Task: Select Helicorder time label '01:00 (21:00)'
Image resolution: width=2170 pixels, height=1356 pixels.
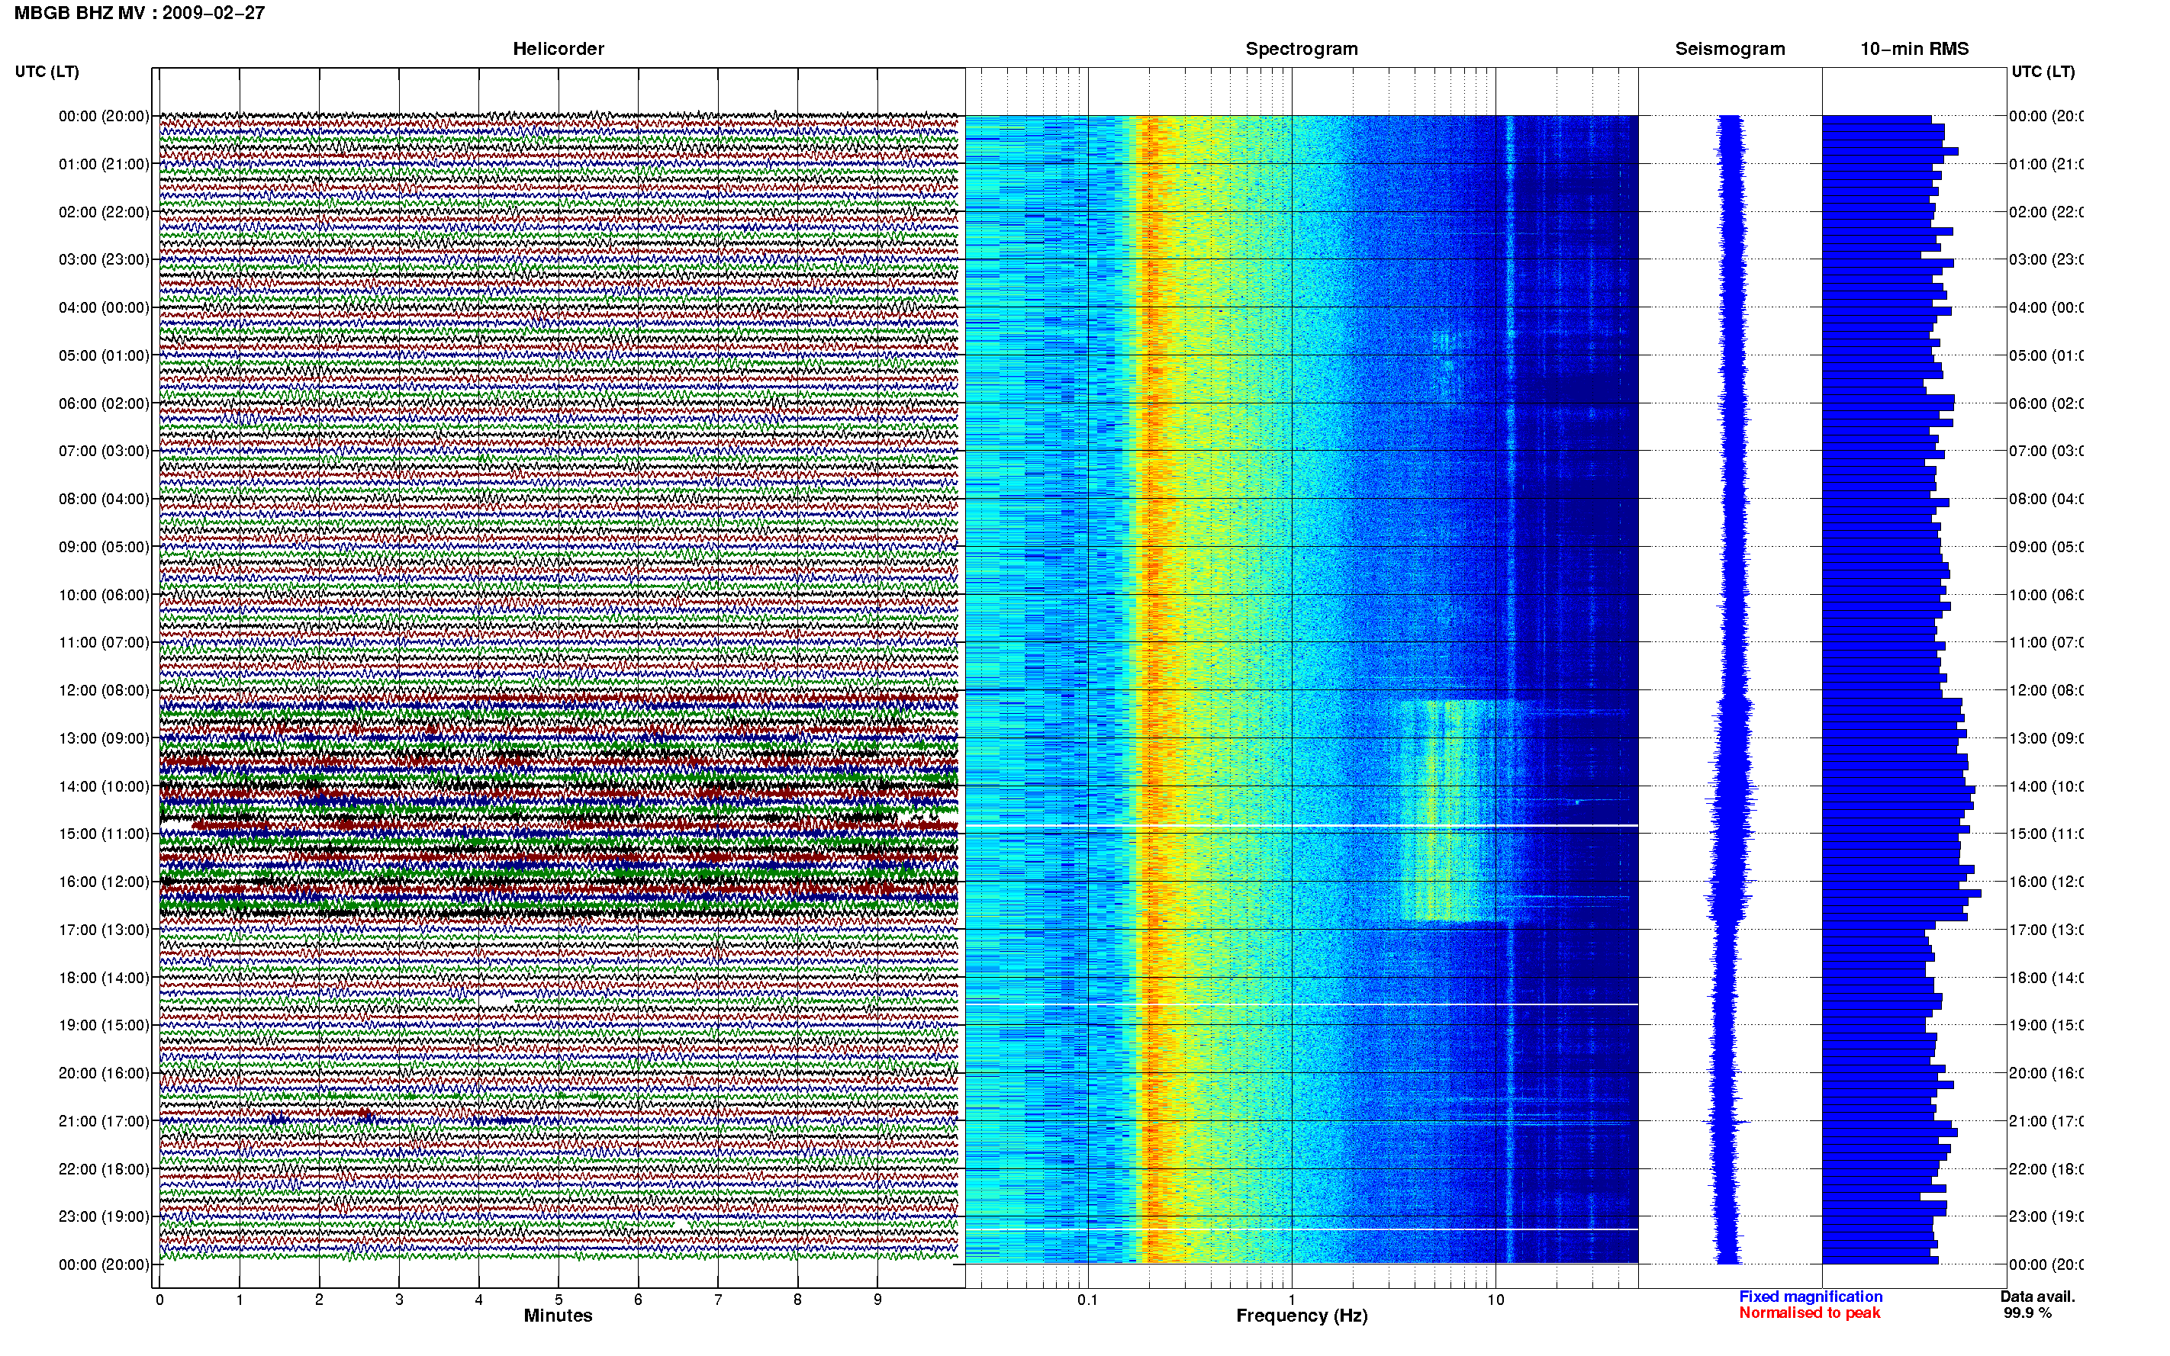Action: pos(104,164)
